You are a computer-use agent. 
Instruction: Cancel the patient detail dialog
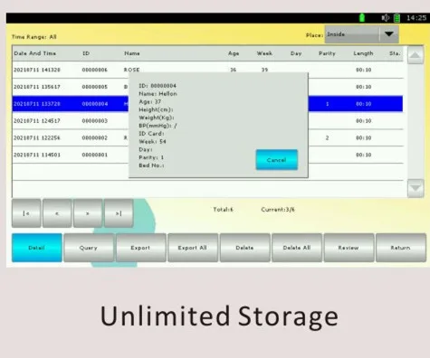tap(277, 160)
